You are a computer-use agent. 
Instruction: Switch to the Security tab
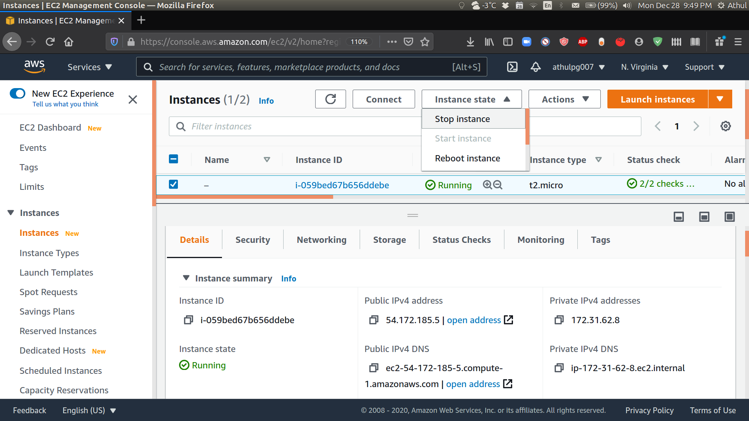pyautogui.click(x=252, y=240)
